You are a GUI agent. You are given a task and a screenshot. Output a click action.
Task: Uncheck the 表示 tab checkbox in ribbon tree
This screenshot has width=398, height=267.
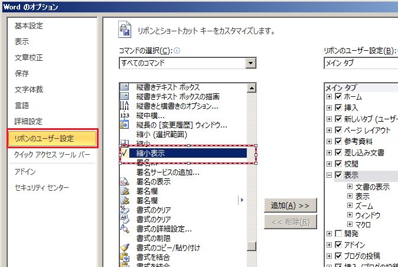point(338,175)
